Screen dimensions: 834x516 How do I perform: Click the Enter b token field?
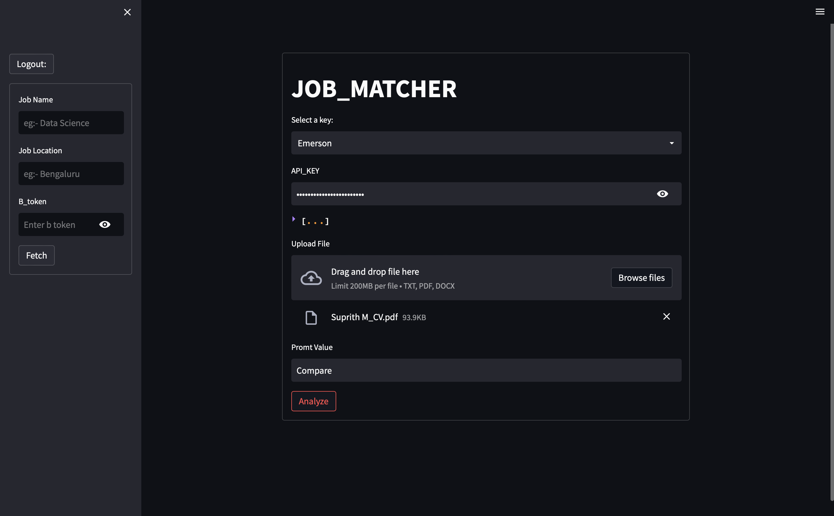[56, 224]
